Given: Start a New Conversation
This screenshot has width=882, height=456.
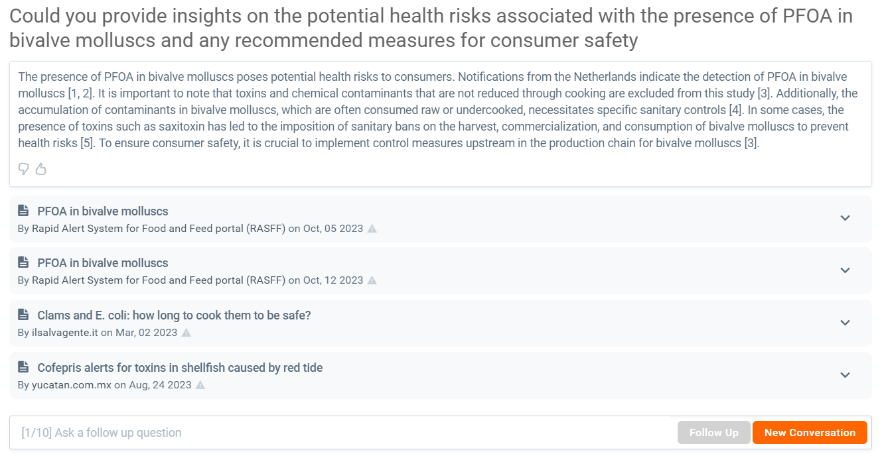Looking at the screenshot, I should tap(810, 433).
